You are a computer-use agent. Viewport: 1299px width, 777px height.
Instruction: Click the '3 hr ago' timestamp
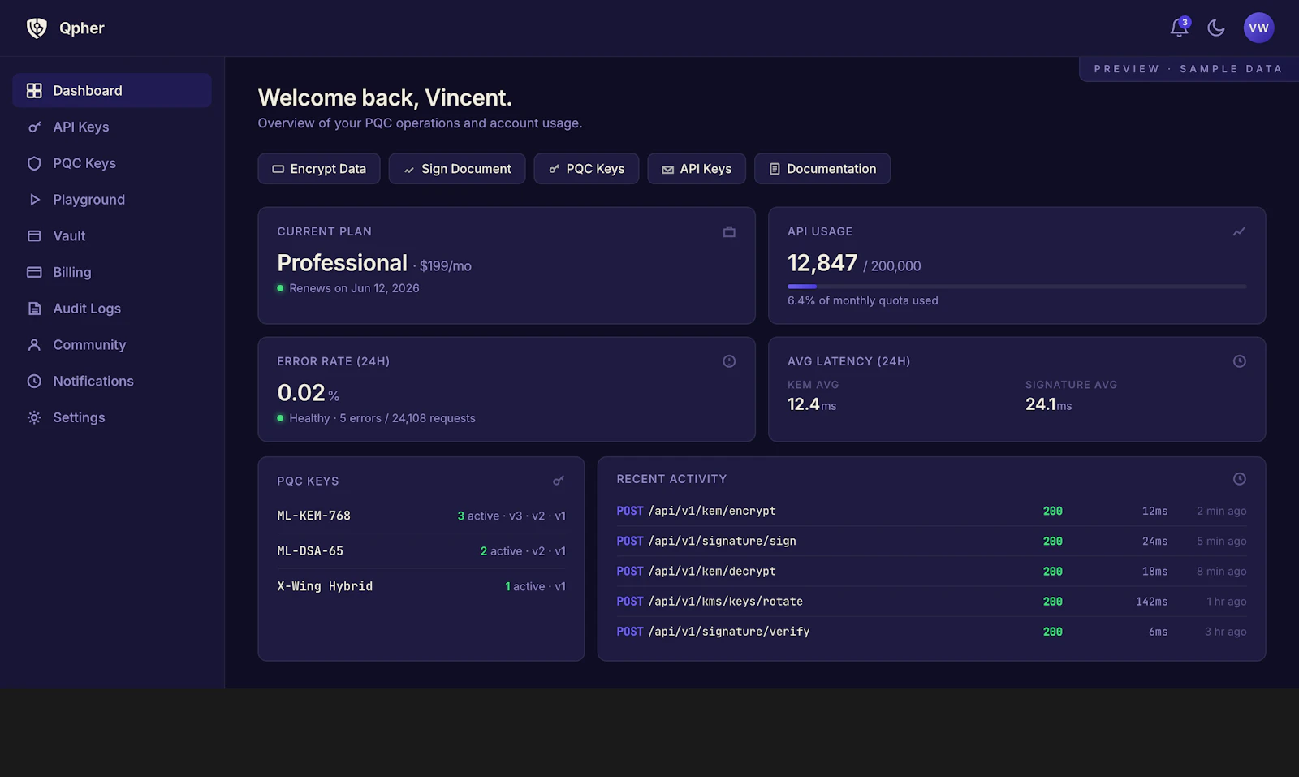1225,632
